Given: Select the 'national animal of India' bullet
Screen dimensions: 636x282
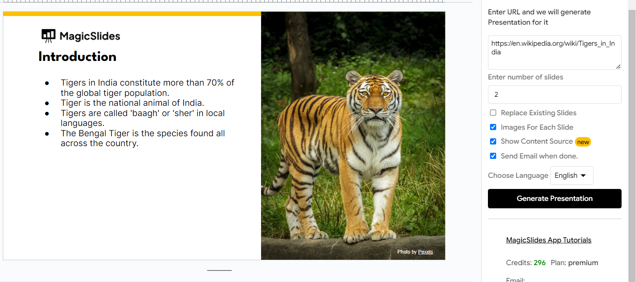Looking at the screenshot, I should pos(132,103).
